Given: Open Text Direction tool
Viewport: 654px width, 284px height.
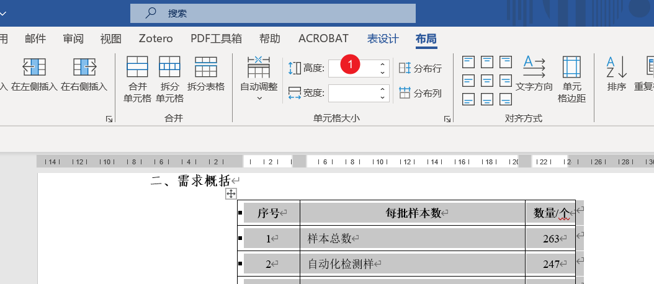Looking at the screenshot, I should (x=534, y=67).
